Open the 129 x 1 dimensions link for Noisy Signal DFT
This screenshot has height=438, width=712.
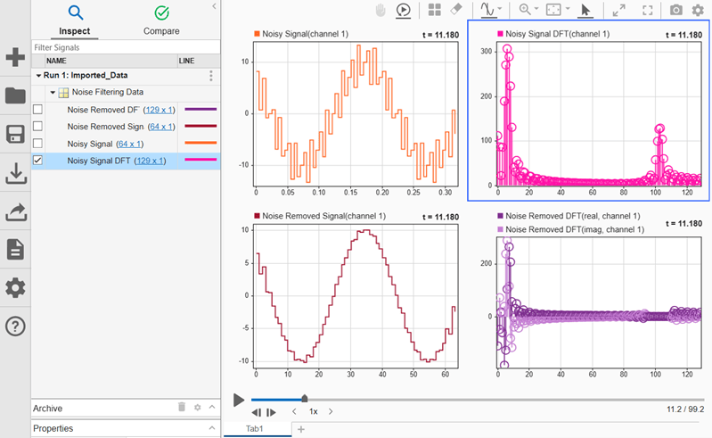(150, 161)
